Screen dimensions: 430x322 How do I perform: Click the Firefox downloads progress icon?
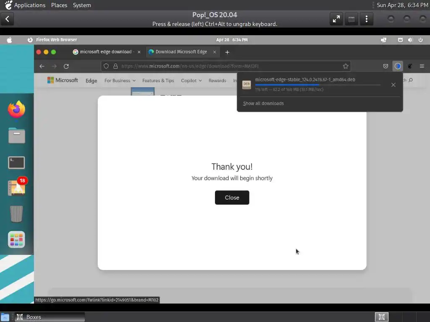tap(398, 66)
